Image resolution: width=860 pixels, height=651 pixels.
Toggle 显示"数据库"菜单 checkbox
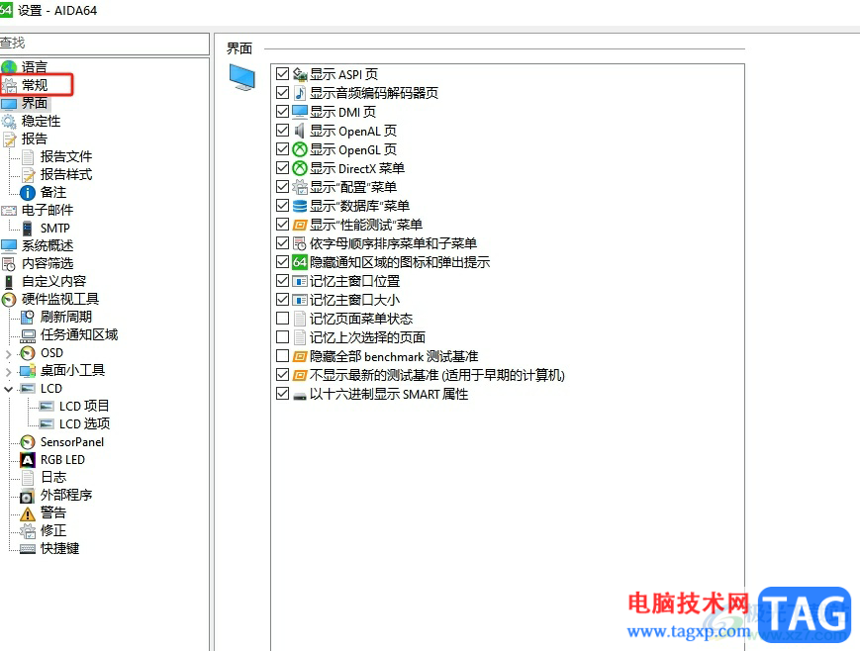[x=282, y=205]
